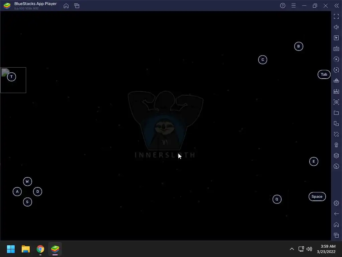342x257 pixels.
Task: Open the set location pin icon
Action: click(x=336, y=145)
